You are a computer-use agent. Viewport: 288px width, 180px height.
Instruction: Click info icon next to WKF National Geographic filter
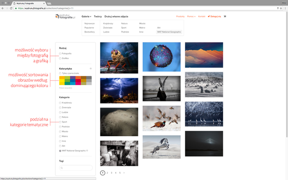coord(87,151)
